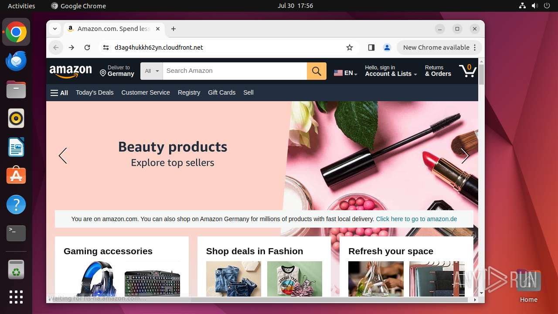The height and width of the screenshot is (314, 558).
Task: Open Help from the dock
Action: 16,205
